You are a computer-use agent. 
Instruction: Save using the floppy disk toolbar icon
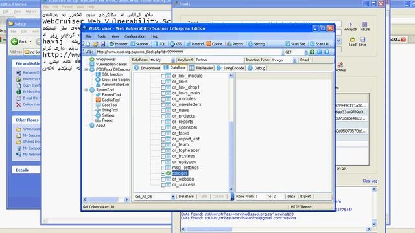click(103, 44)
